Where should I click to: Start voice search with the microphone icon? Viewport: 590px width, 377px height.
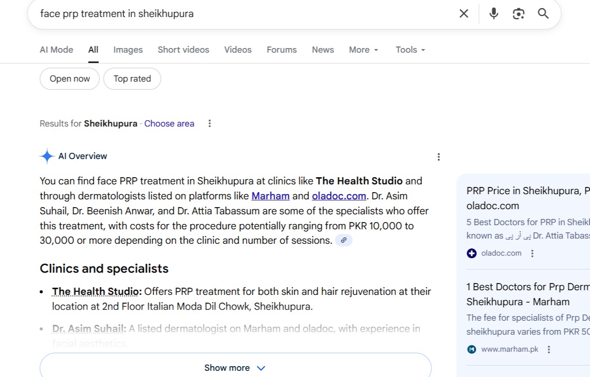(x=494, y=14)
